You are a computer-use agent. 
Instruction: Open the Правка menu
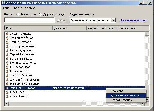[x=17, y=8]
